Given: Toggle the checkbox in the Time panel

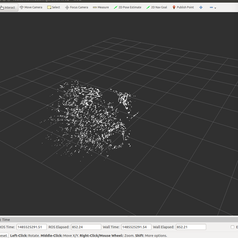Looking at the screenshot, I should (232, 227).
